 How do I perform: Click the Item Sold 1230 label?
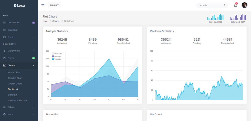(215, 22)
